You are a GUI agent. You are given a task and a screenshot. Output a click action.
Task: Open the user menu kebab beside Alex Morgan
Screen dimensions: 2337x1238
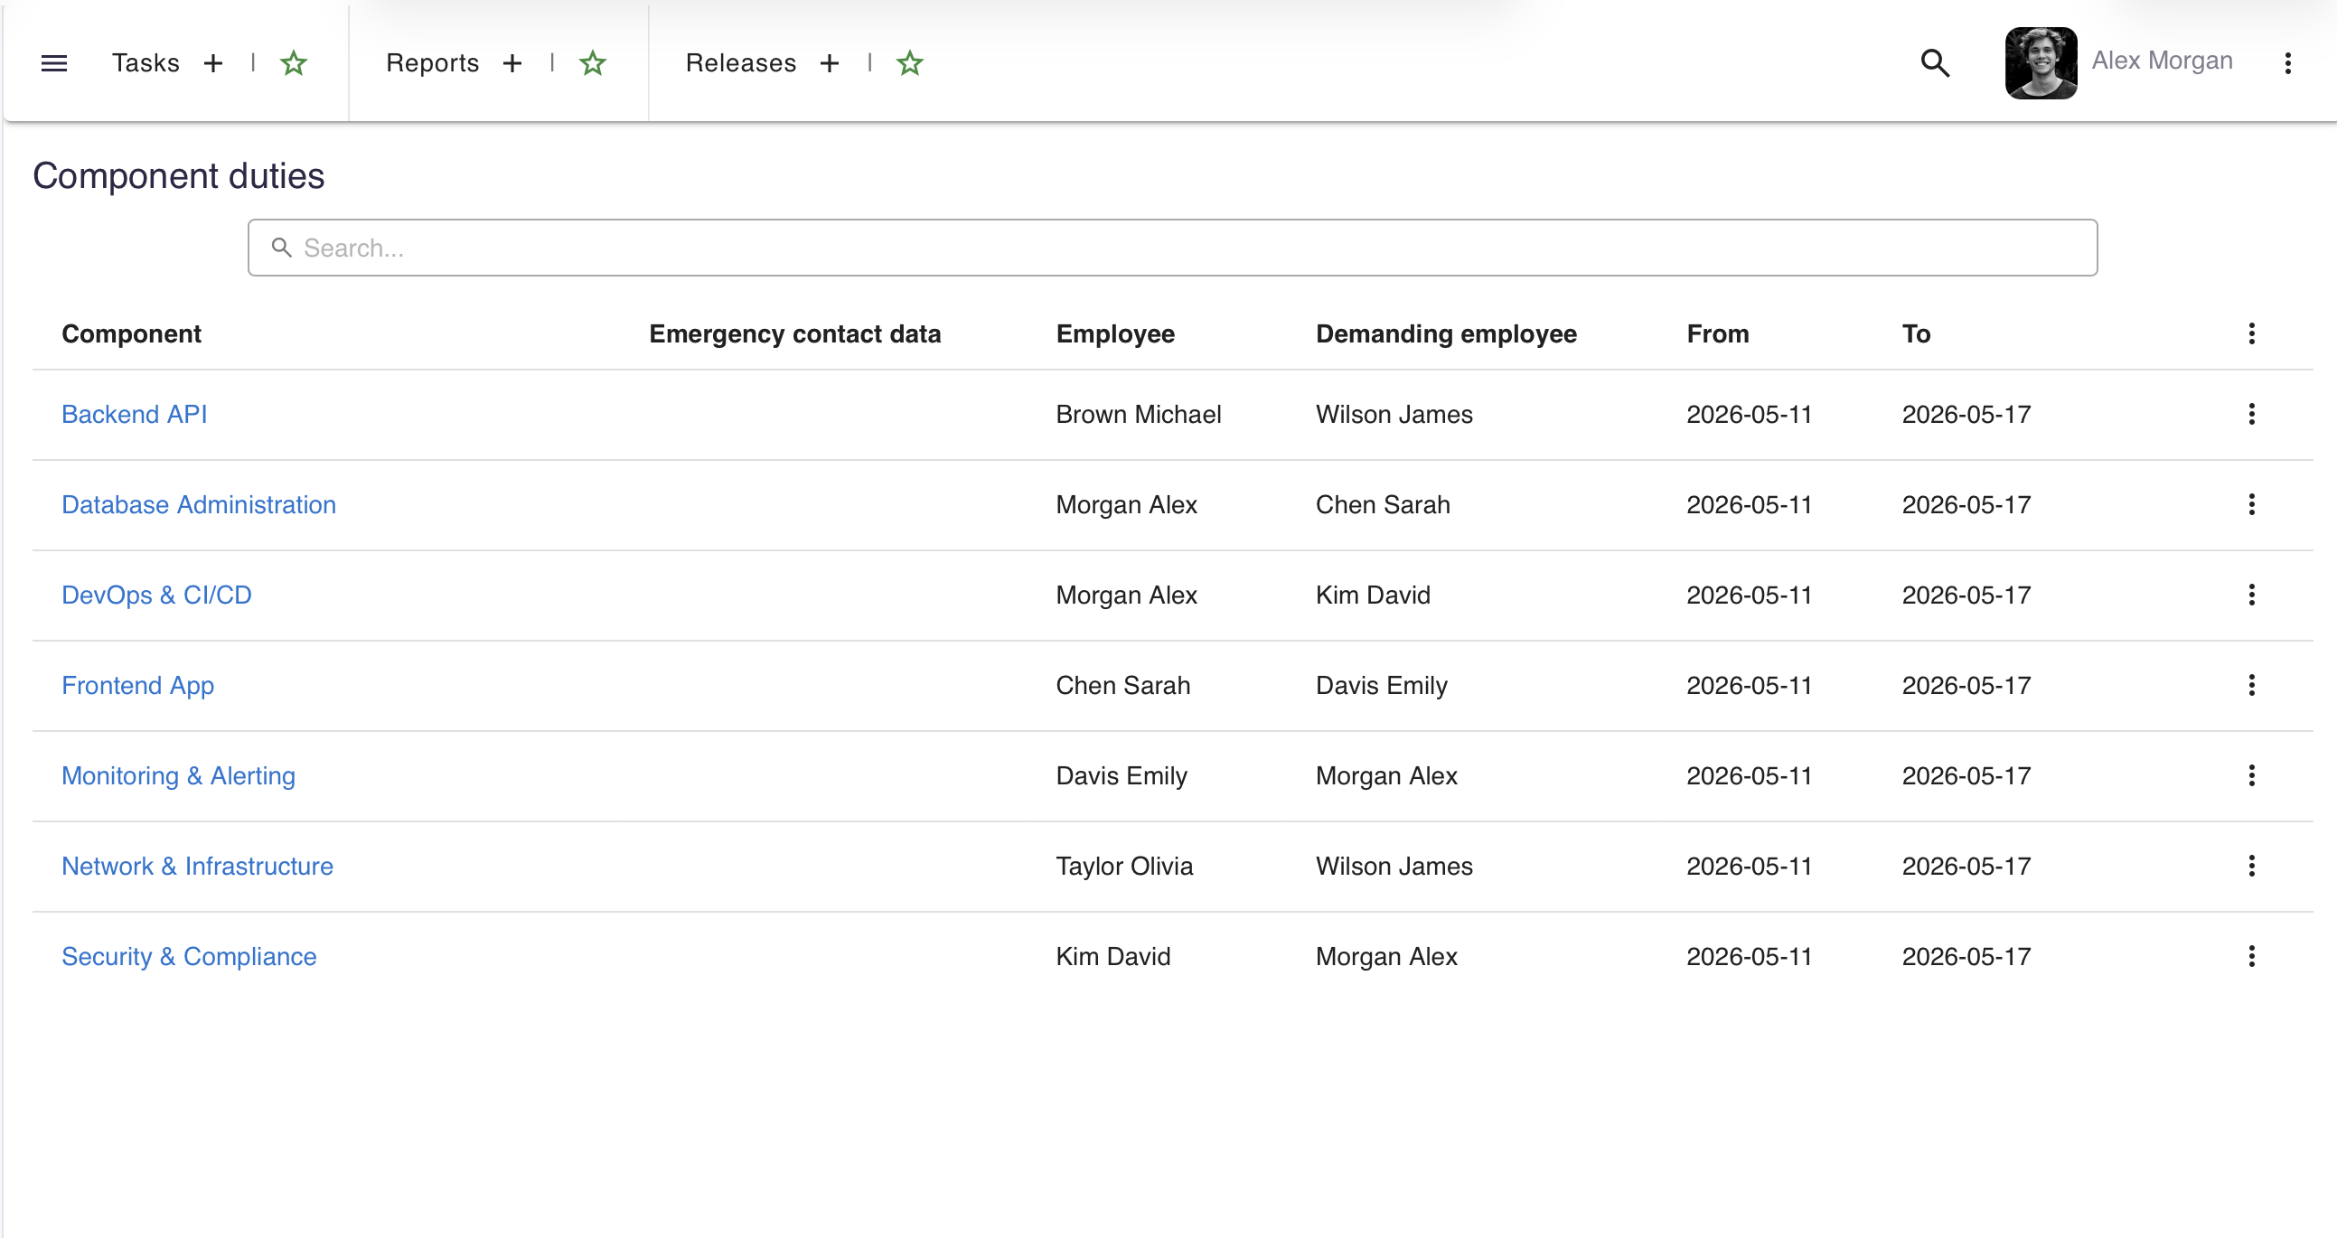2287,62
